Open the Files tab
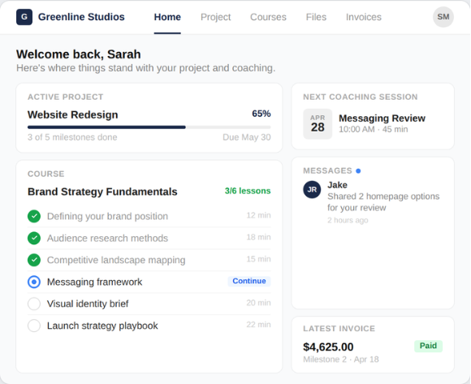This screenshot has width=471, height=384. [x=316, y=17]
